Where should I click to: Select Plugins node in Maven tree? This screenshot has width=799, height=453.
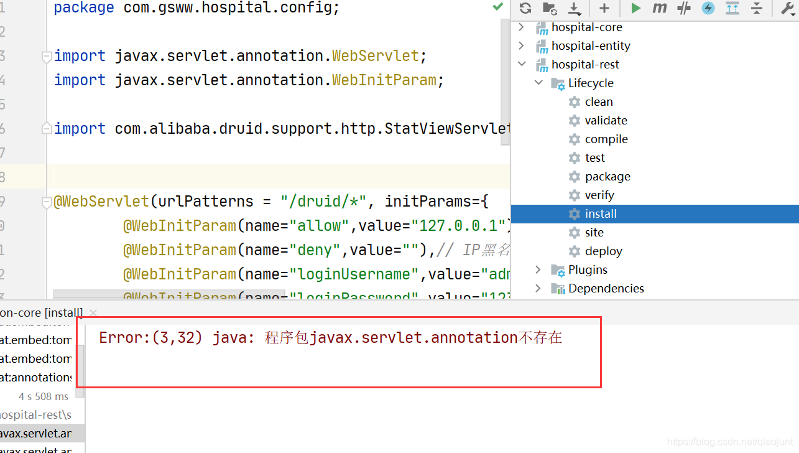click(588, 269)
